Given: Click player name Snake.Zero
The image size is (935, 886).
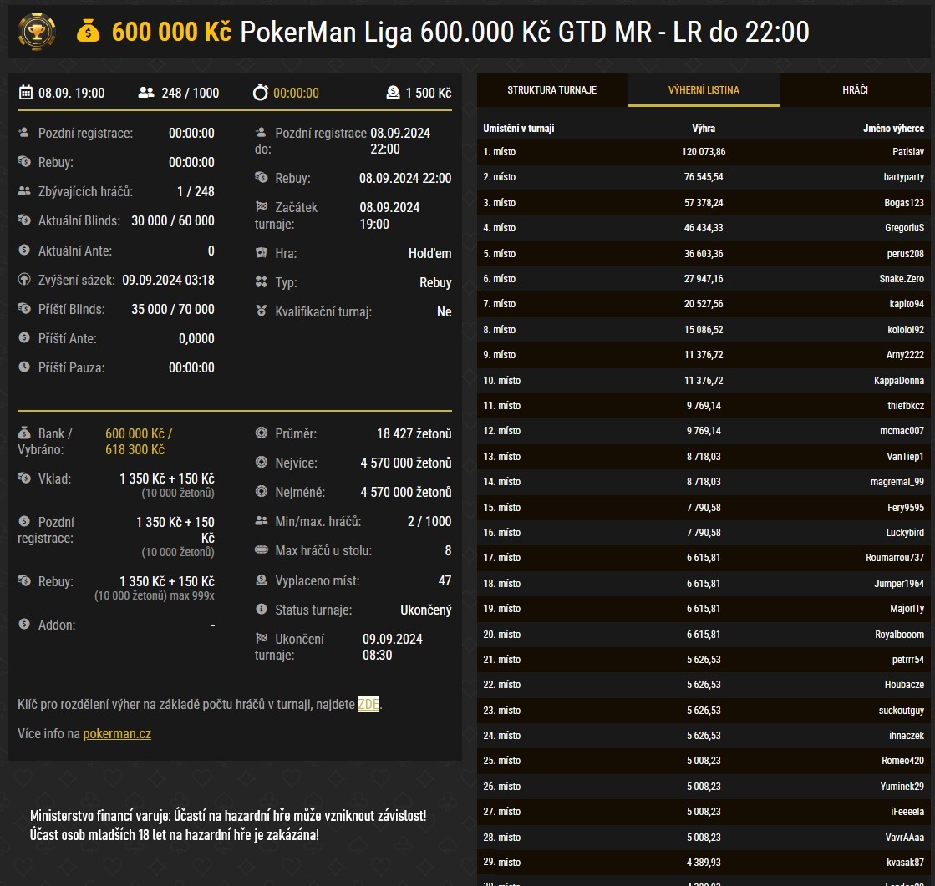Looking at the screenshot, I should [902, 278].
